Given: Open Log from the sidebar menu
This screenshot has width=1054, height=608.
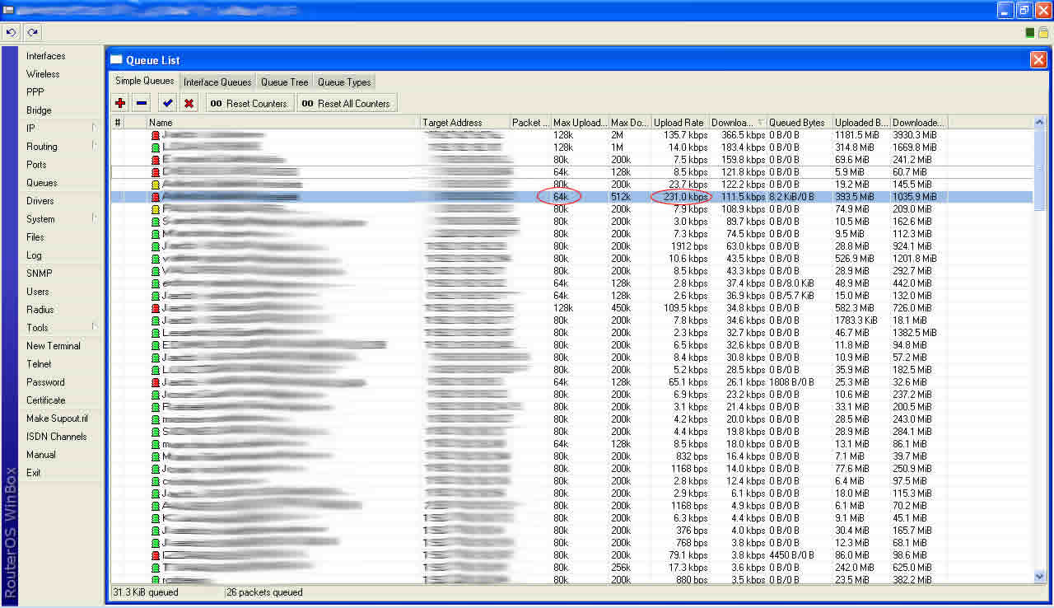Looking at the screenshot, I should point(34,255).
